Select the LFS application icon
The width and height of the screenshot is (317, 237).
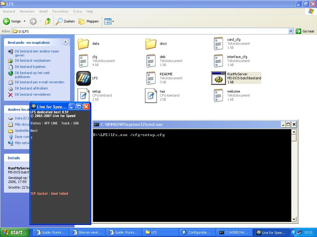point(84,78)
